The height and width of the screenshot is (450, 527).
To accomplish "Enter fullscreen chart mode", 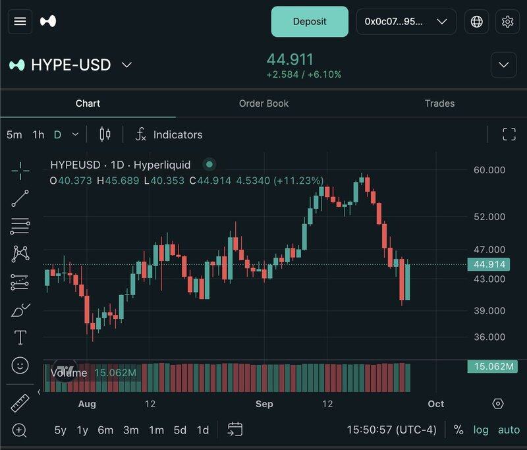I will coord(509,134).
